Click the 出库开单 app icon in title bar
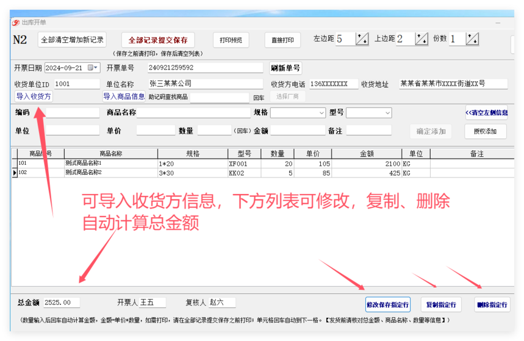 pos(16,23)
